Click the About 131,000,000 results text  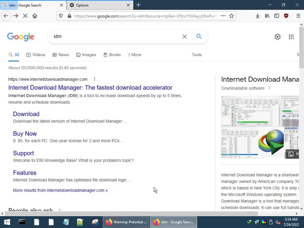(47, 68)
